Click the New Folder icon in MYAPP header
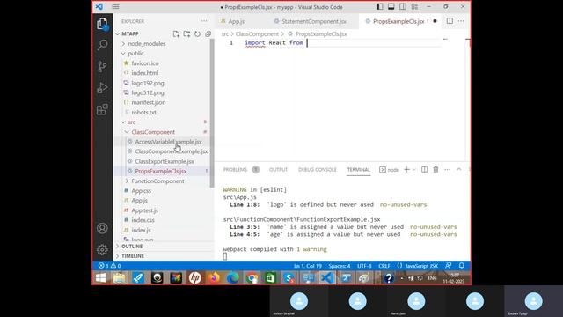 [x=186, y=33]
